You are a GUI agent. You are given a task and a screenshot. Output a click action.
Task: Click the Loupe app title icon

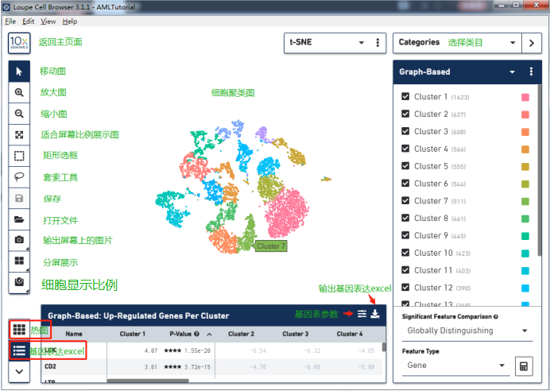point(6,6)
